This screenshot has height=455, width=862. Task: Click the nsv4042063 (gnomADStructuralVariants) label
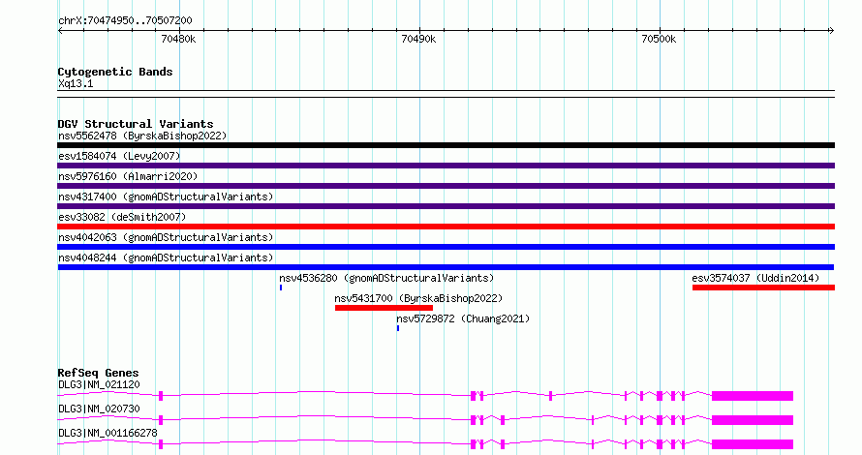pyautogui.click(x=166, y=237)
